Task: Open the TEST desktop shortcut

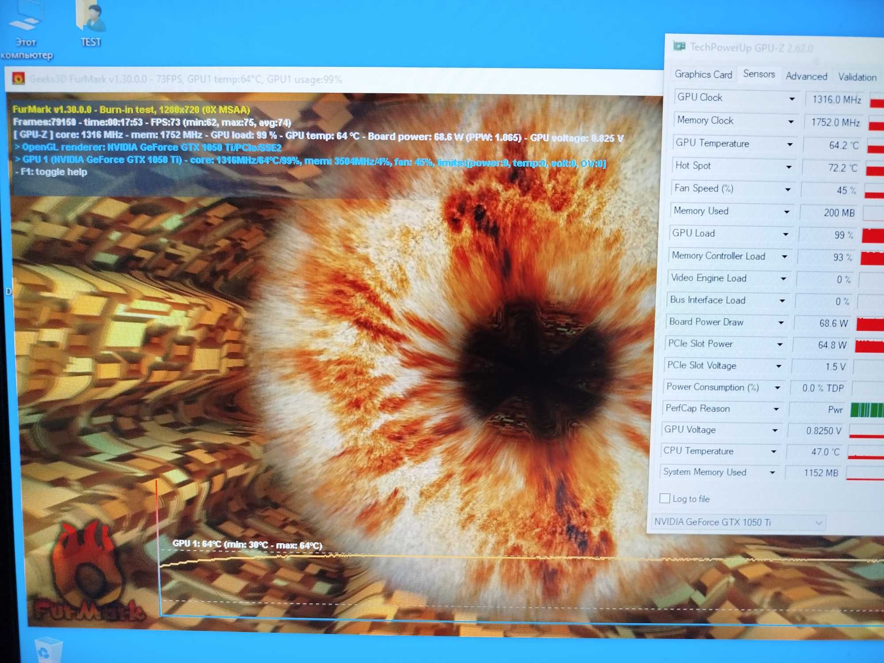Action: pyautogui.click(x=91, y=24)
